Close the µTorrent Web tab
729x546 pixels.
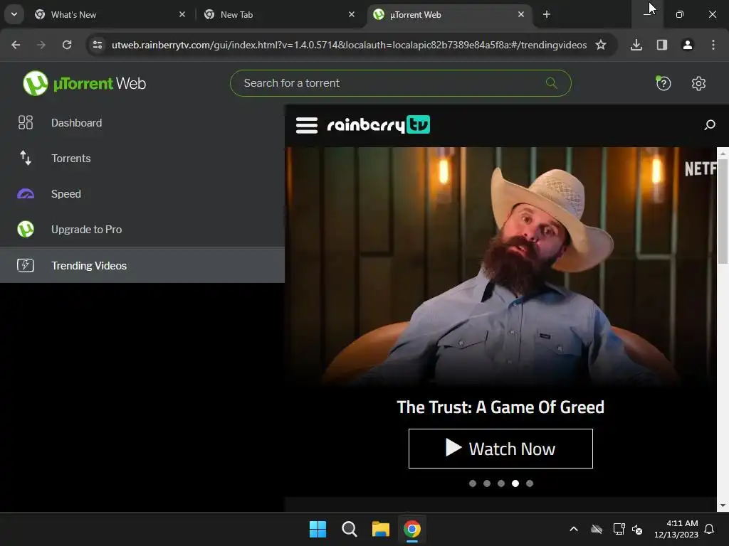[521, 15]
